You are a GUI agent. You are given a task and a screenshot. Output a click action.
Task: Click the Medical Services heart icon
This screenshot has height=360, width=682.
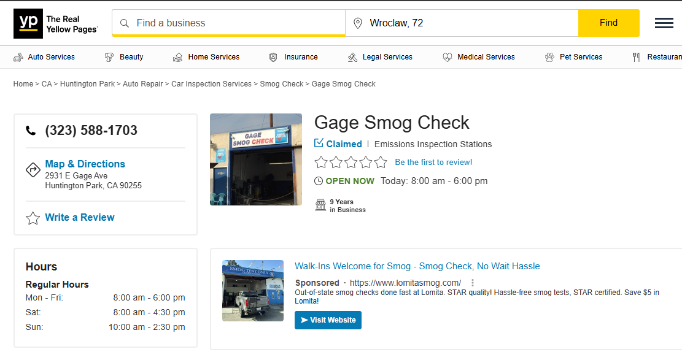pyautogui.click(x=447, y=57)
